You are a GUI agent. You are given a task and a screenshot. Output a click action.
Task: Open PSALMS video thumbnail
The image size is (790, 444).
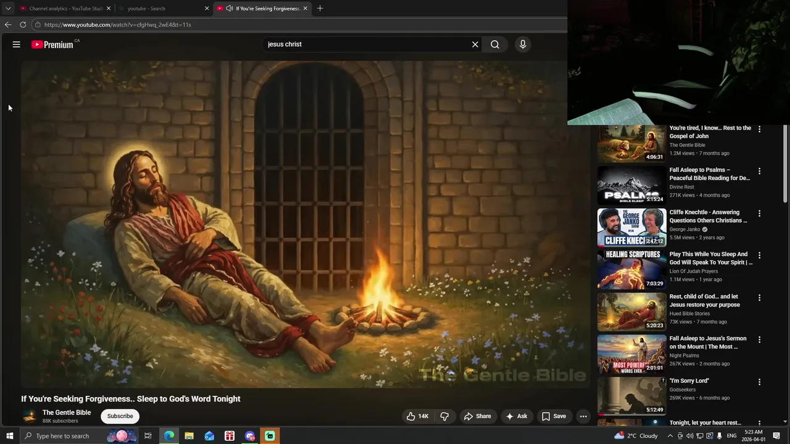[x=631, y=185]
